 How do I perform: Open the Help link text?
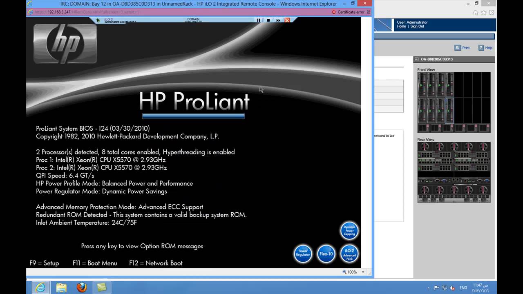(489, 48)
